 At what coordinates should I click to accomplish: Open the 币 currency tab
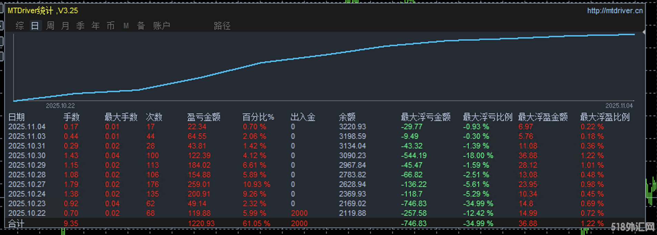click(111, 26)
